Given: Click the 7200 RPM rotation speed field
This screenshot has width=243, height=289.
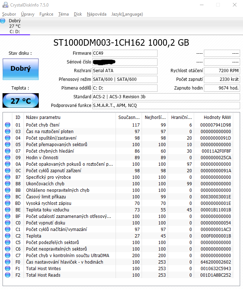Looking at the screenshot, I should pos(222,71).
